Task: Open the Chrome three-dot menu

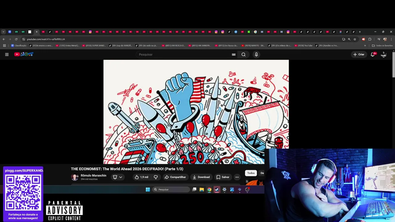Action: pos(391,39)
